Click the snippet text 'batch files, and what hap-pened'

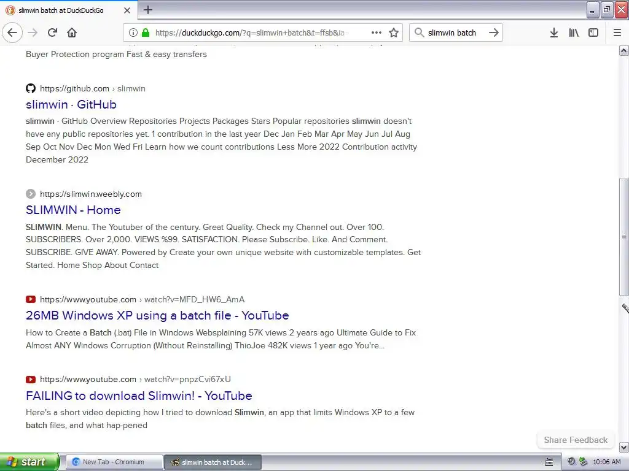[87, 425]
